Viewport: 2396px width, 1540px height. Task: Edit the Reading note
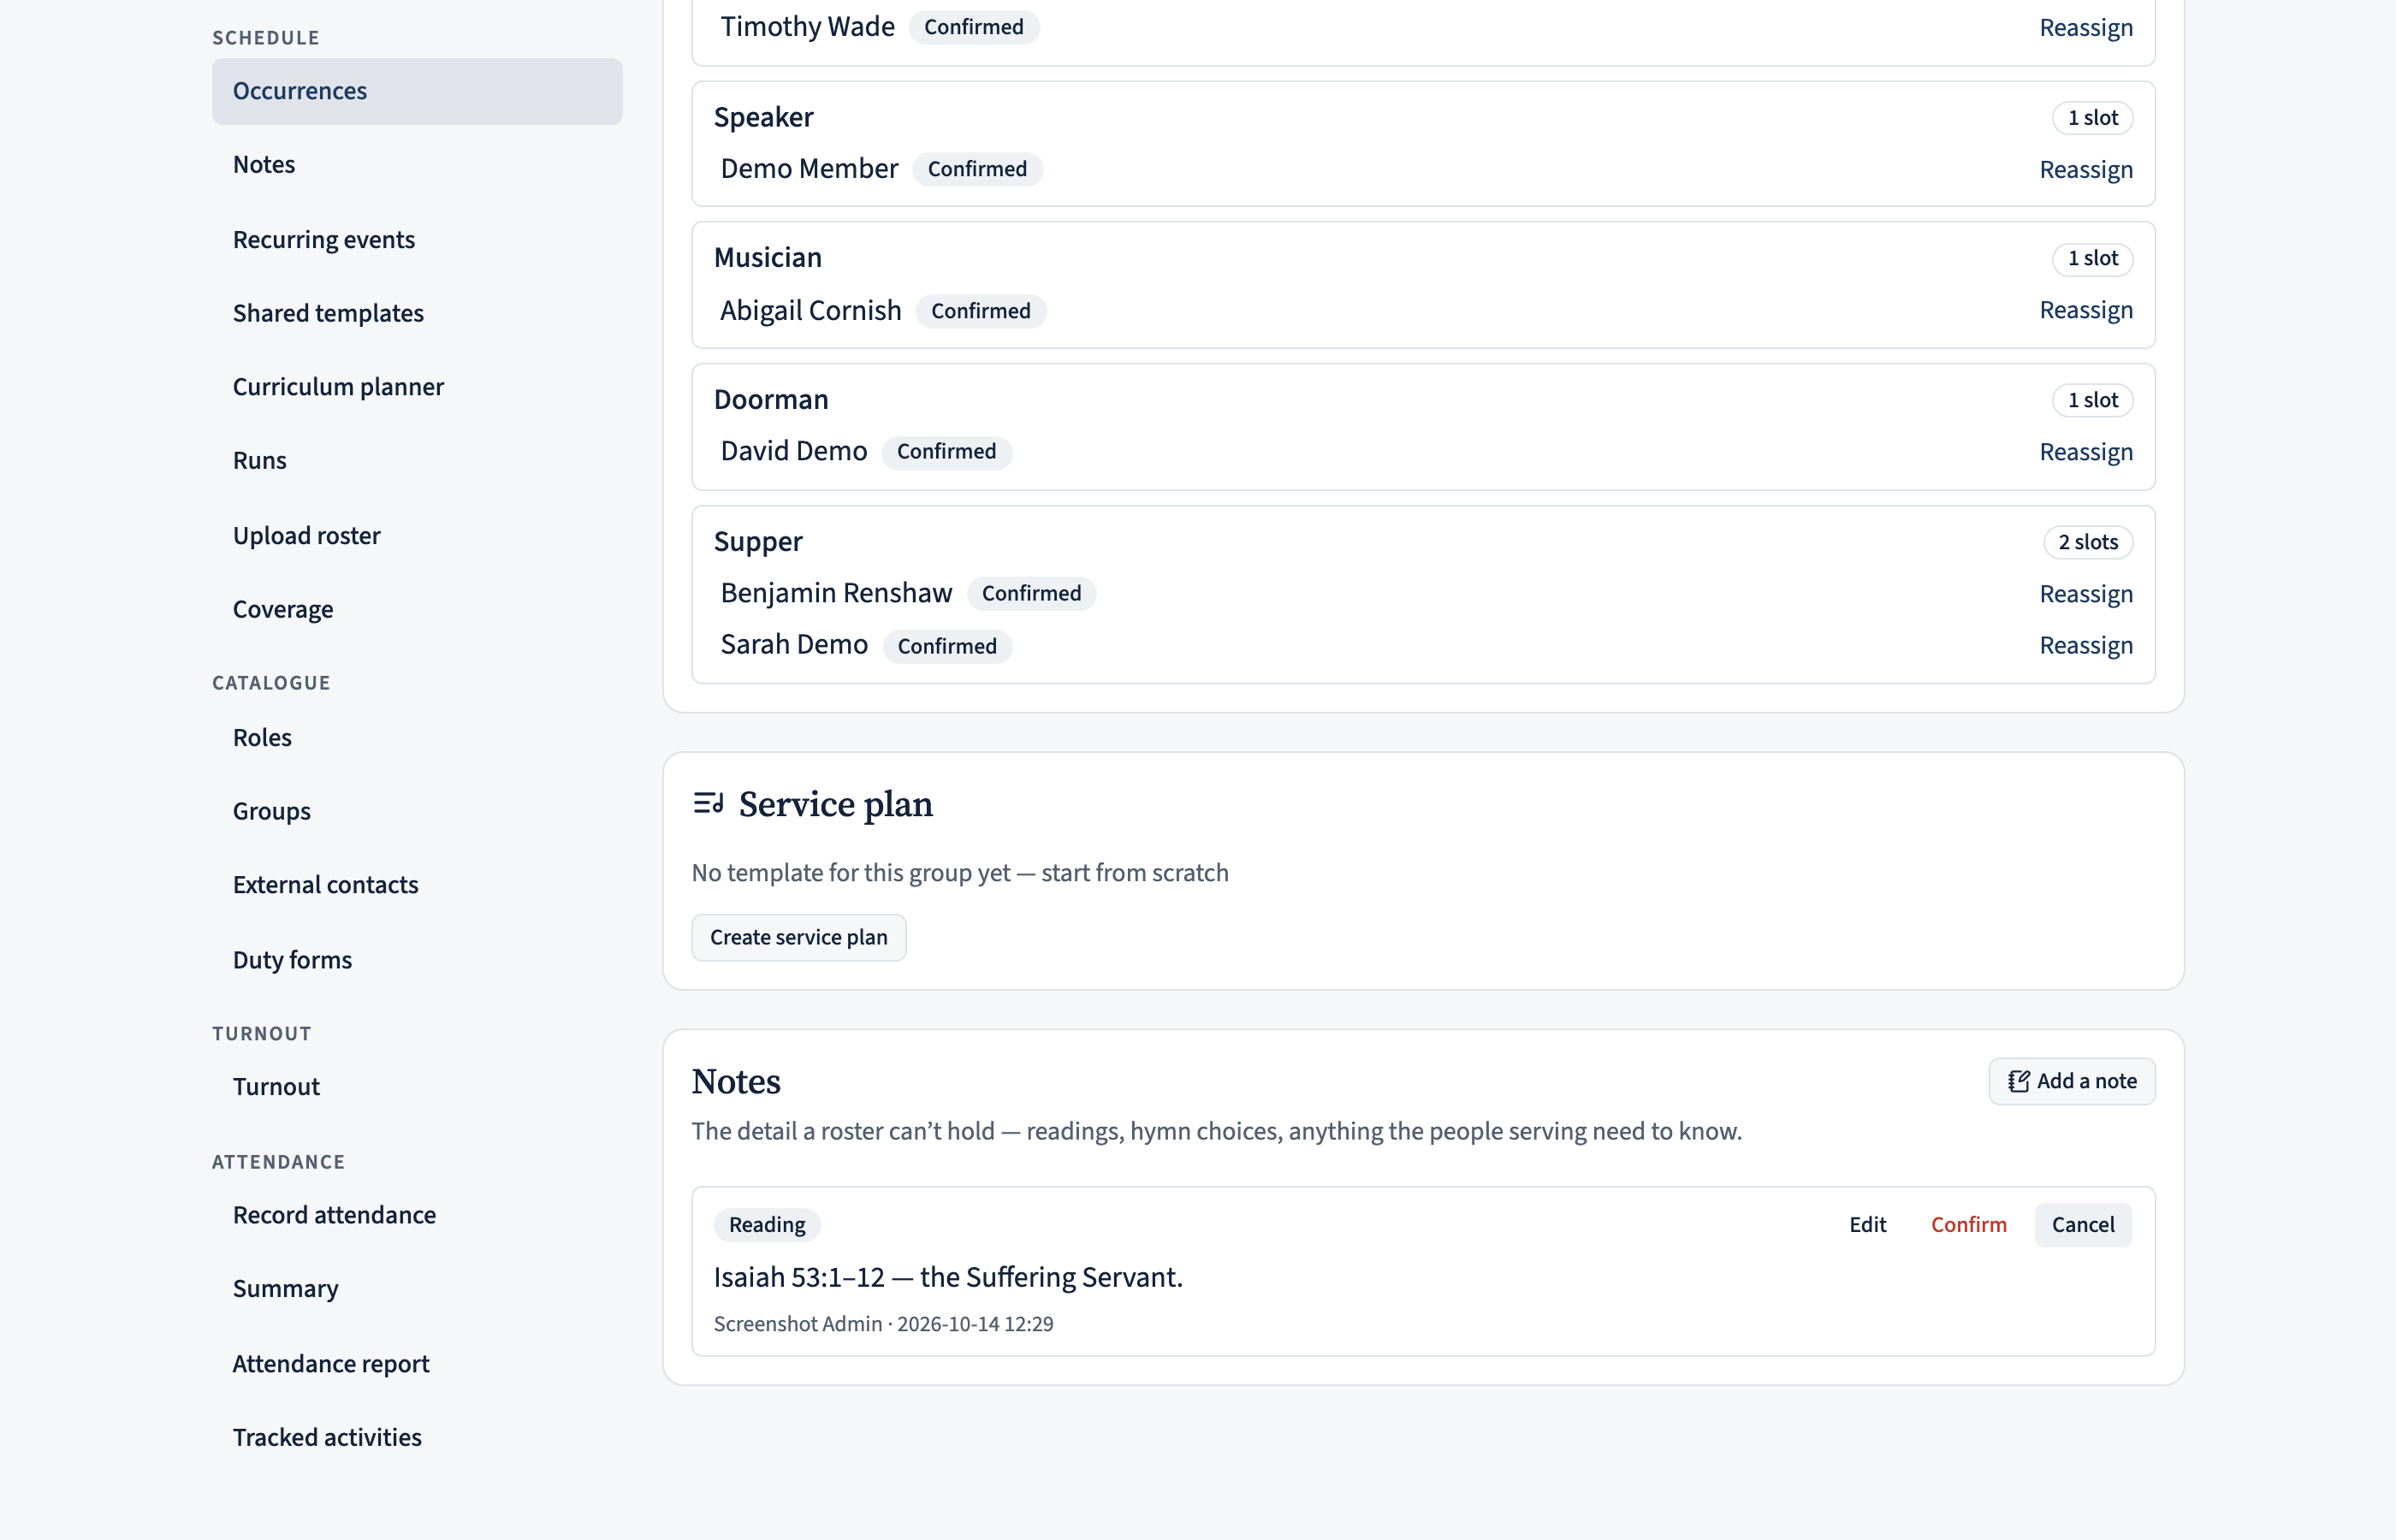pyautogui.click(x=1867, y=1225)
